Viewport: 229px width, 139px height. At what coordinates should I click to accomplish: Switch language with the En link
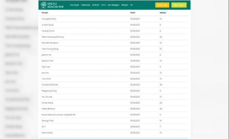pos(132,5)
